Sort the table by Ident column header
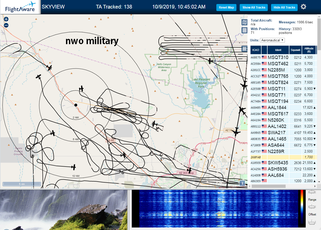The height and width of the screenshot is (230, 321). (x=278, y=50)
